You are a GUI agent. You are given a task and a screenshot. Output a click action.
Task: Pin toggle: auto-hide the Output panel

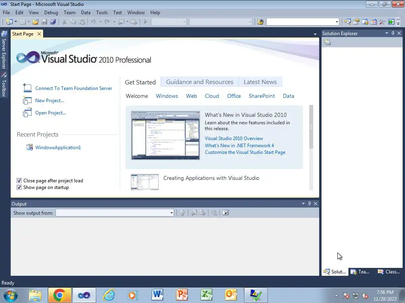pos(309,204)
